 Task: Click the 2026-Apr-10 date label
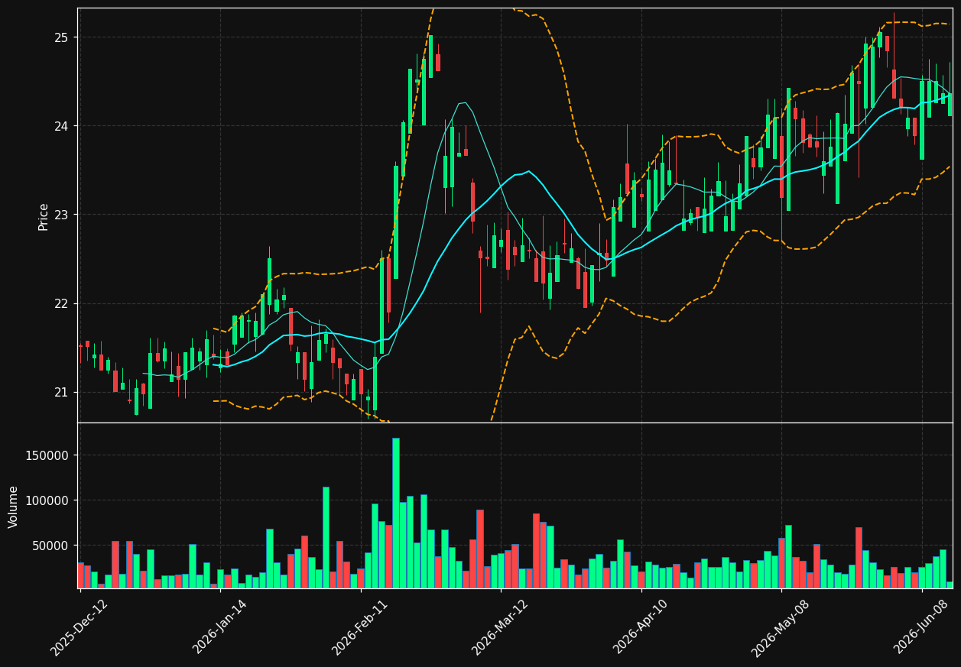pos(641,627)
